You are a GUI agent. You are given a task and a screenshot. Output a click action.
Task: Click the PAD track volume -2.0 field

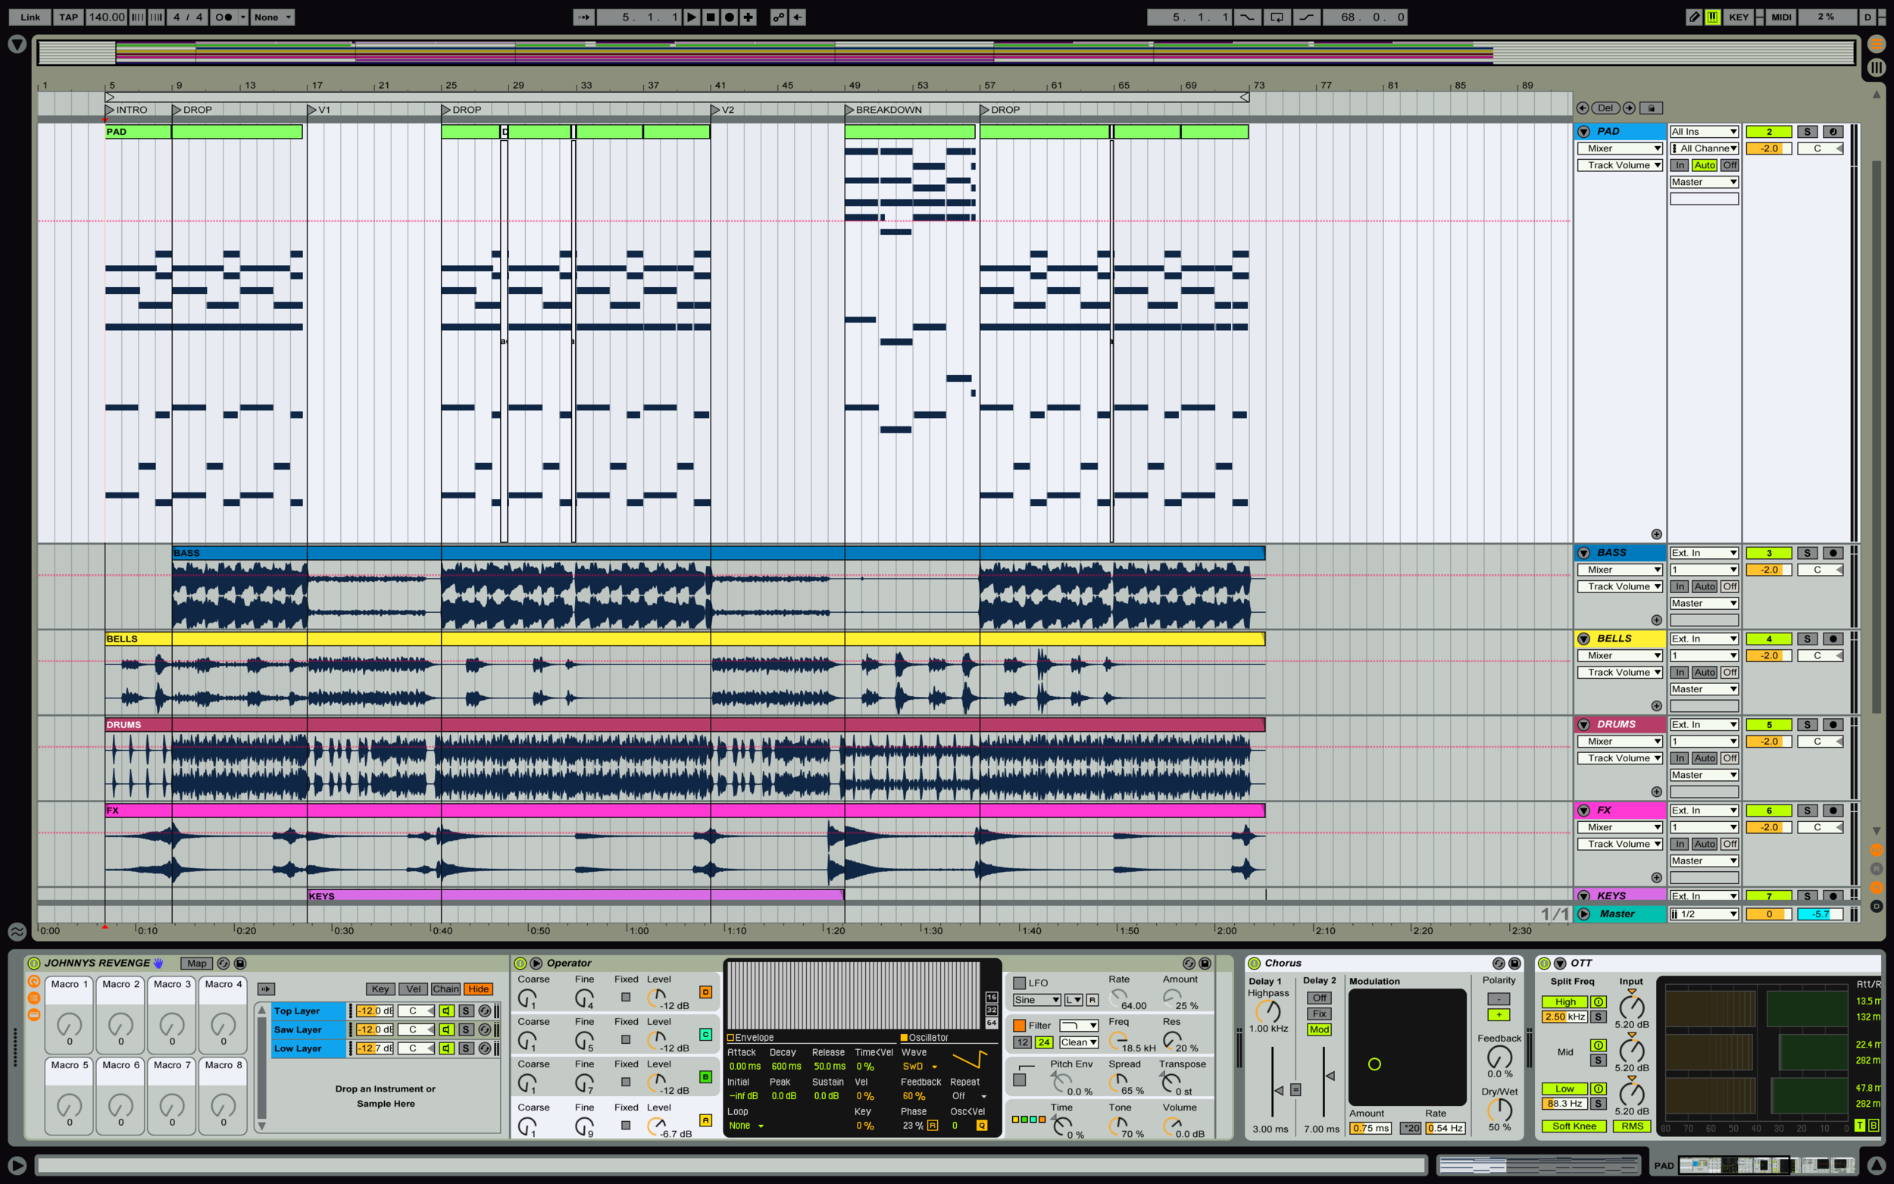point(1769,148)
